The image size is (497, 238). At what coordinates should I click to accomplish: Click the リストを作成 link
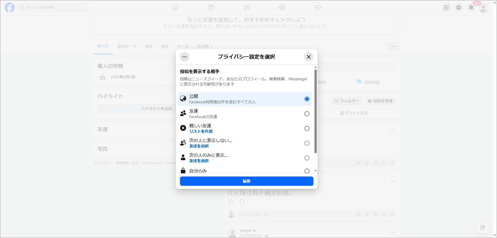(201, 131)
